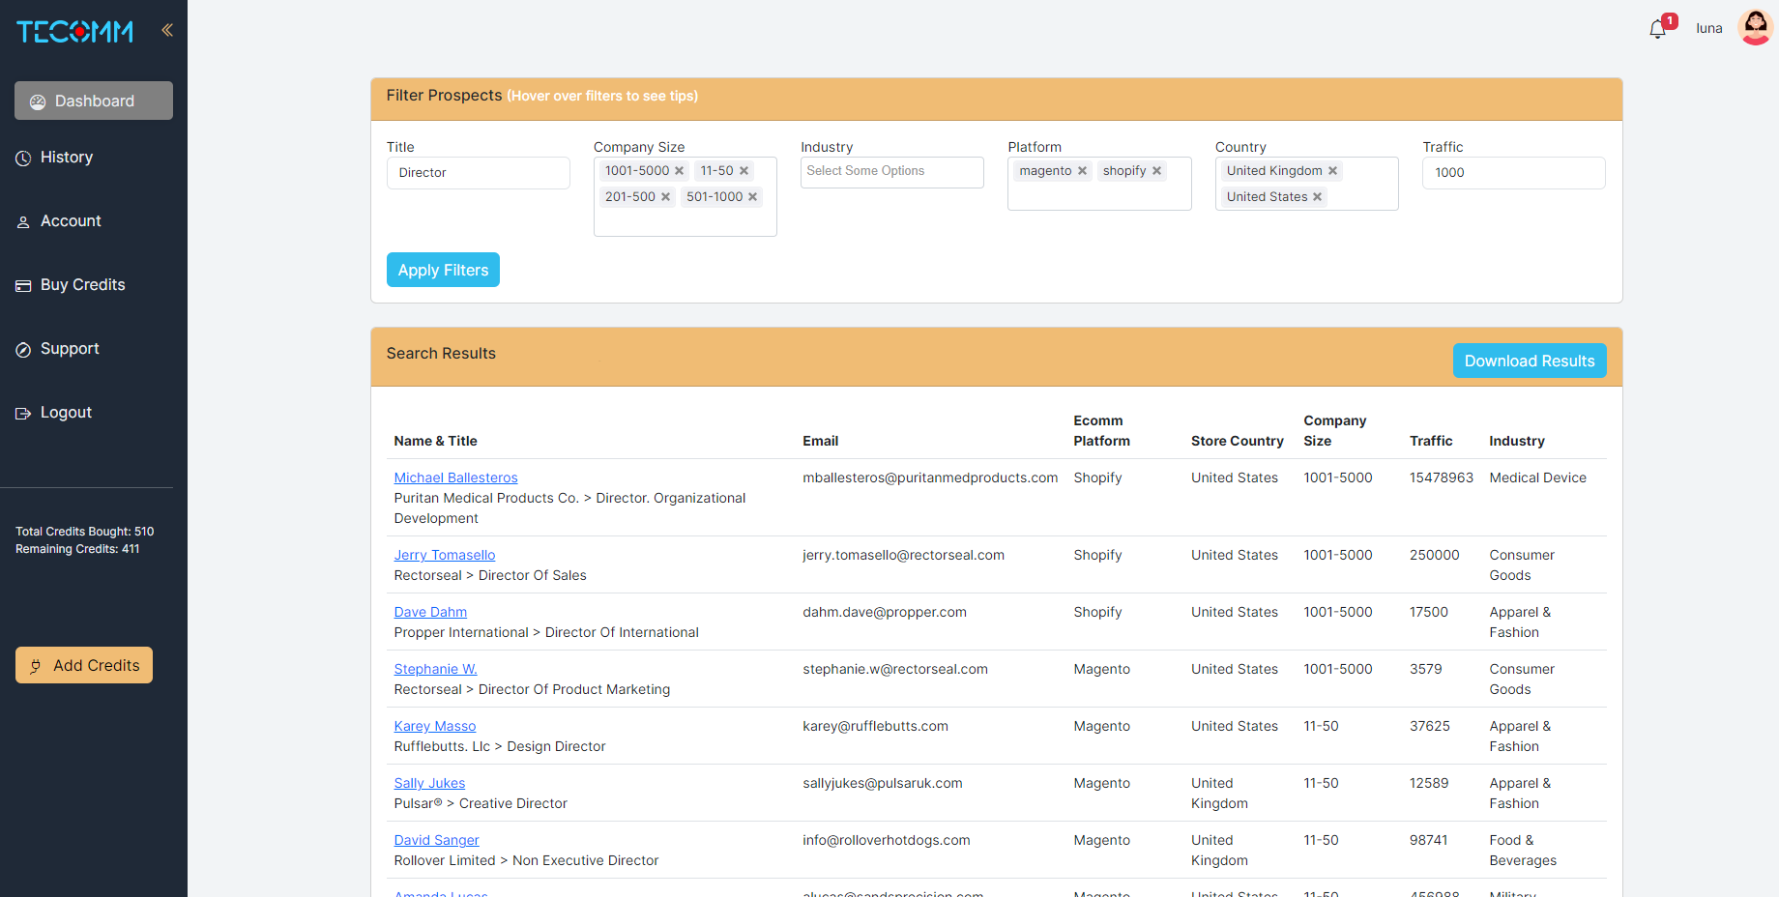Open the Support menu item
Viewport: 1779px width, 897px height.
click(70, 349)
